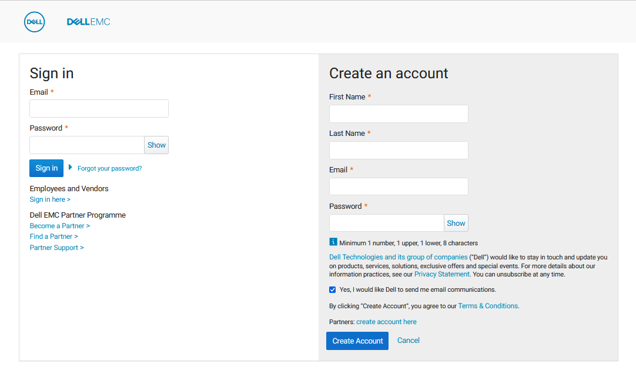Open the Find a Partner link

(x=53, y=236)
